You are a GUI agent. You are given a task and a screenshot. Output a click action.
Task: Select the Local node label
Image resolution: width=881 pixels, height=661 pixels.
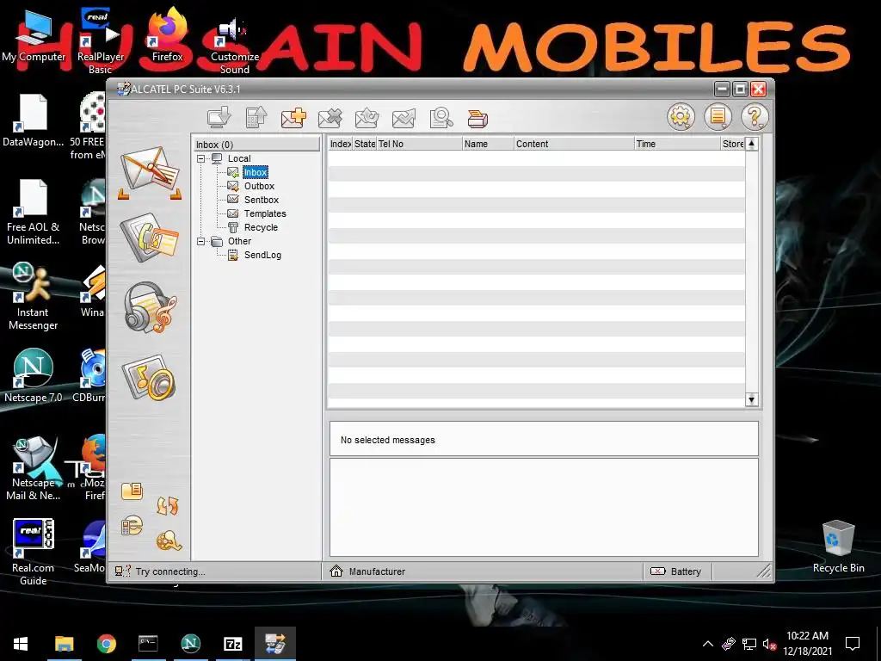point(239,159)
